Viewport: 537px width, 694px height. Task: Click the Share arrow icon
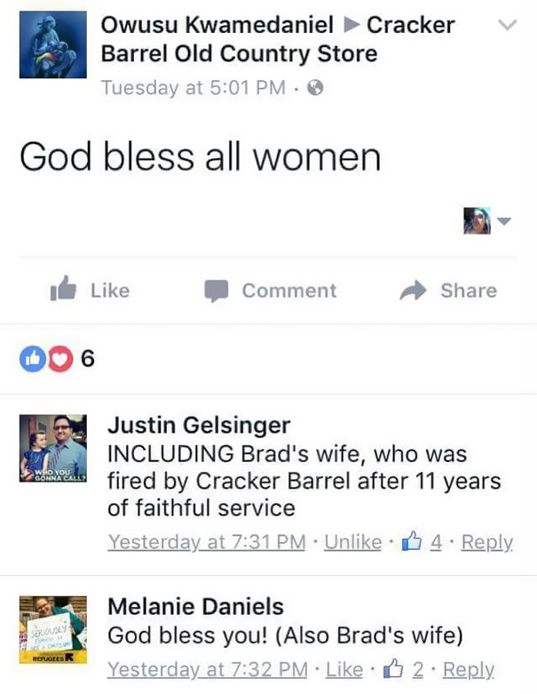point(414,290)
